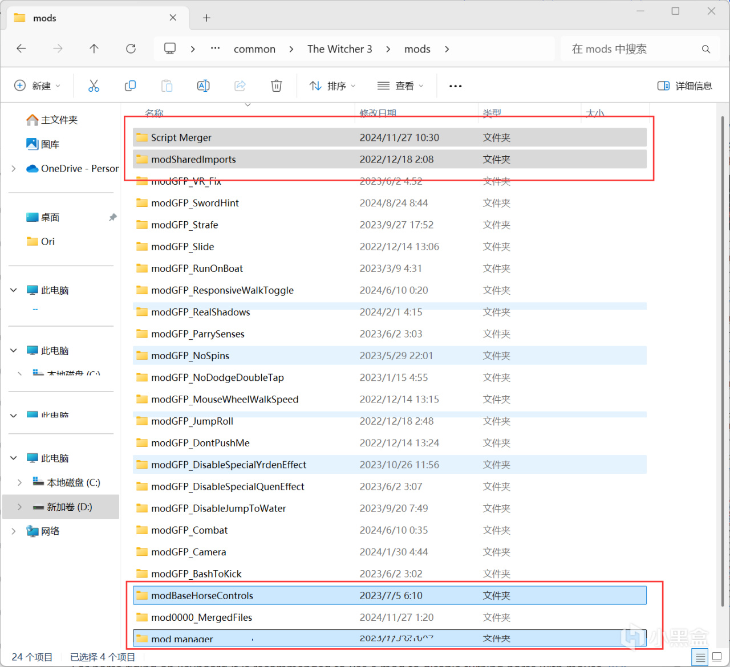Select the modGFP_Combat folder
Viewport: 730px width, 667px height.
click(x=390, y=530)
